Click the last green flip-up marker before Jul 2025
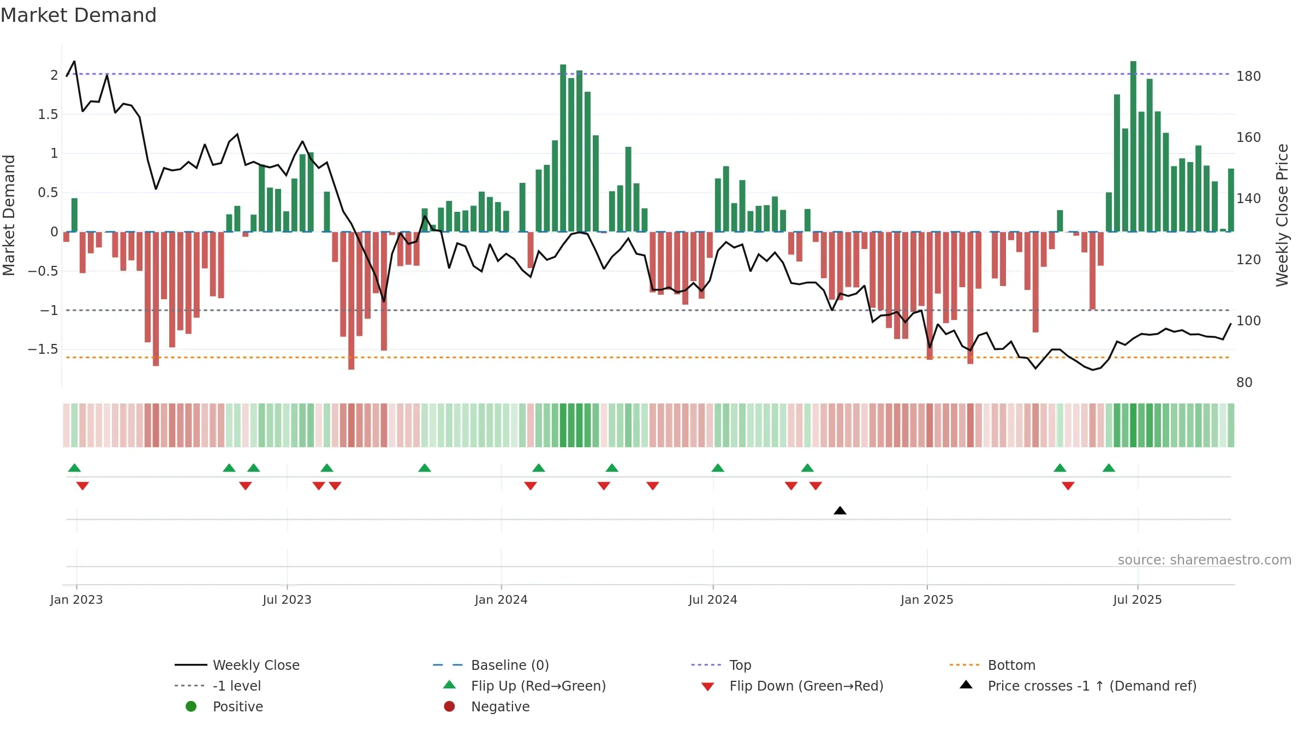The height and width of the screenshot is (737, 1310). (x=1109, y=467)
